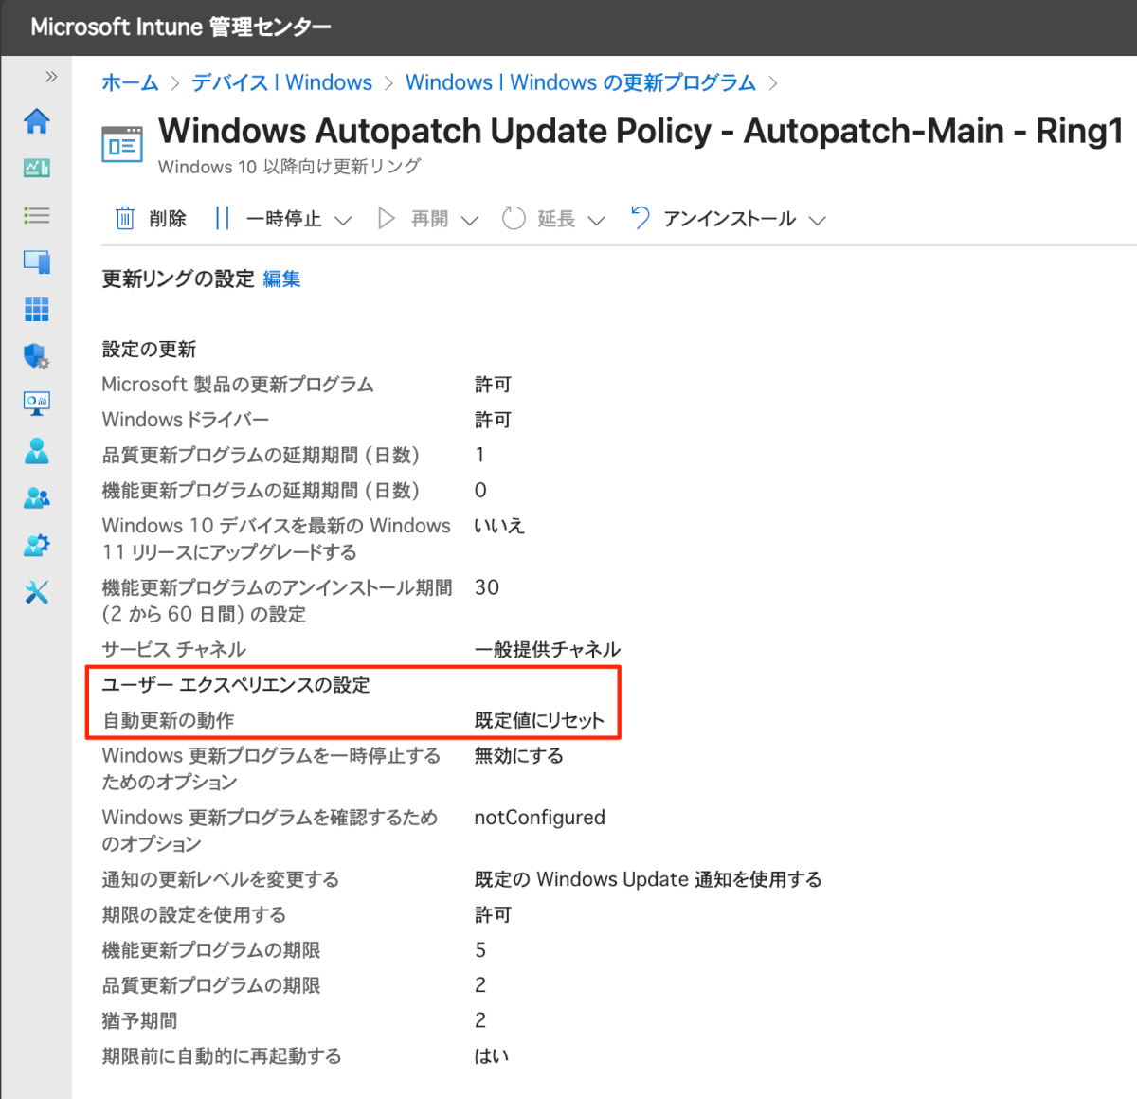
Task: Open Tenant administration gear icon
Action: 37,546
